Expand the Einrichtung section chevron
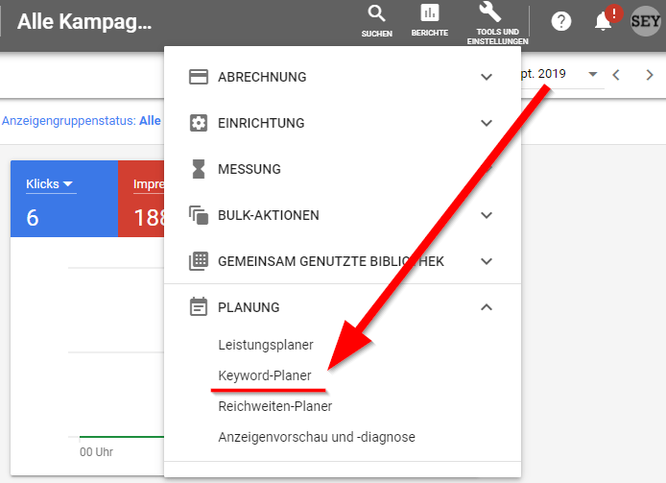 pyautogui.click(x=487, y=123)
